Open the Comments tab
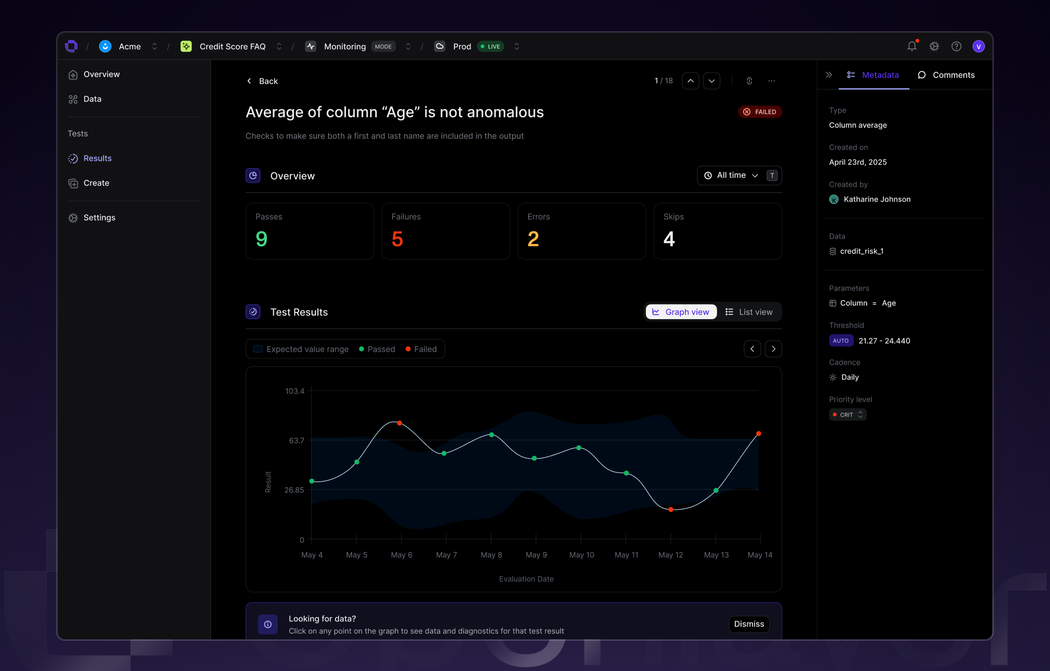This screenshot has width=1050, height=671. click(946, 75)
